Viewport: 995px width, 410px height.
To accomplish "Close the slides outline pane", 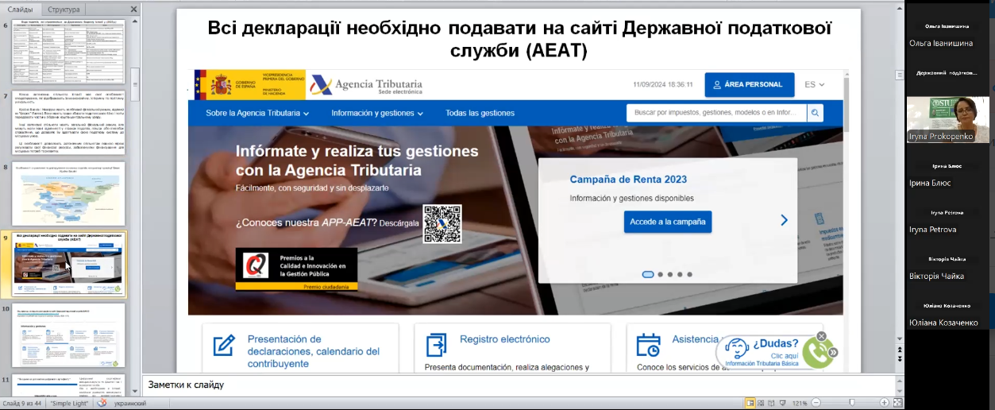I will (133, 9).
